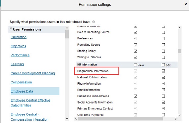Click the help icon beside permissions description

point(94,22)
